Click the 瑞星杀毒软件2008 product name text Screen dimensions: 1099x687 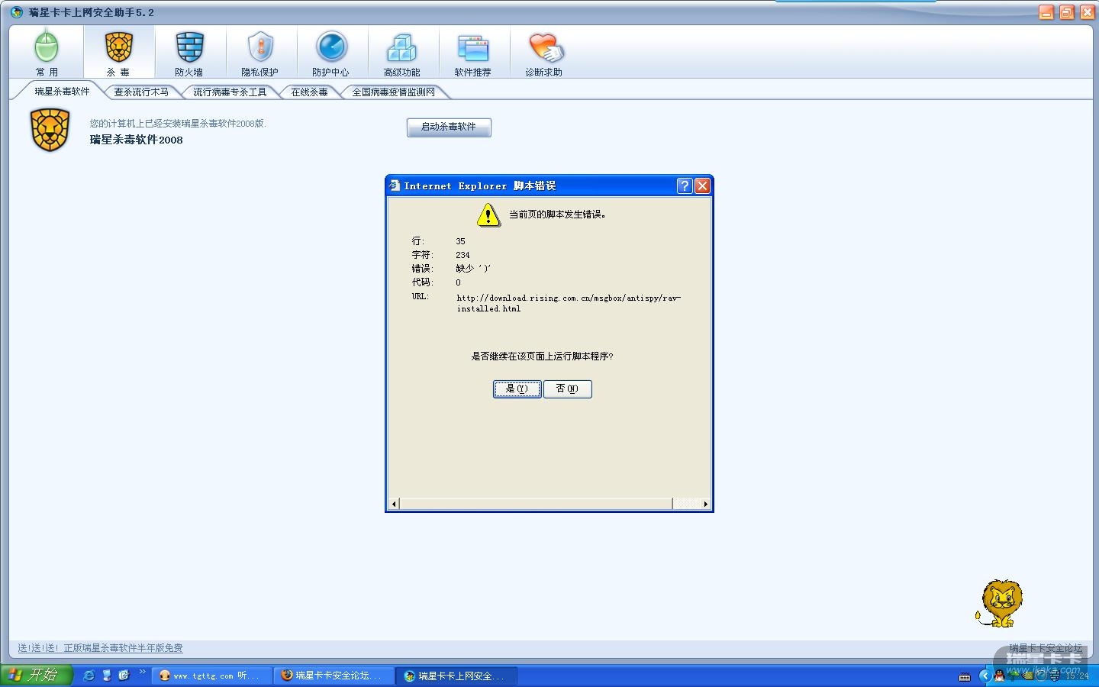pos(136,140)
